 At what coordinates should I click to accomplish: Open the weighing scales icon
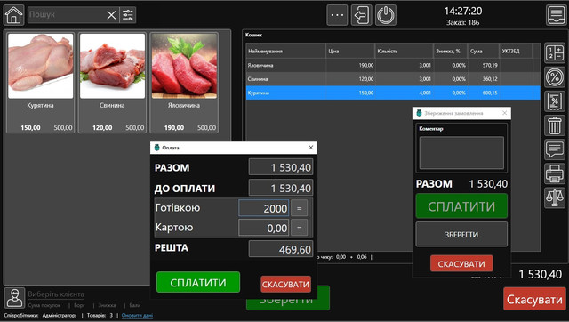tap(555, 197)
